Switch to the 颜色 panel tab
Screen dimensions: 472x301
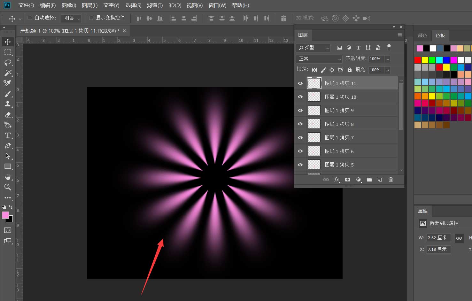point(422,35)
